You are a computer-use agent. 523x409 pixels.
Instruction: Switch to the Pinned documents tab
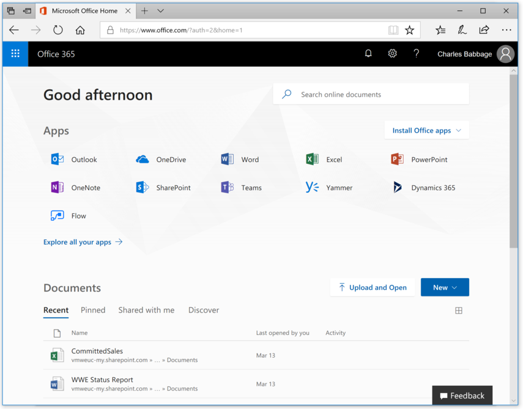93,310
